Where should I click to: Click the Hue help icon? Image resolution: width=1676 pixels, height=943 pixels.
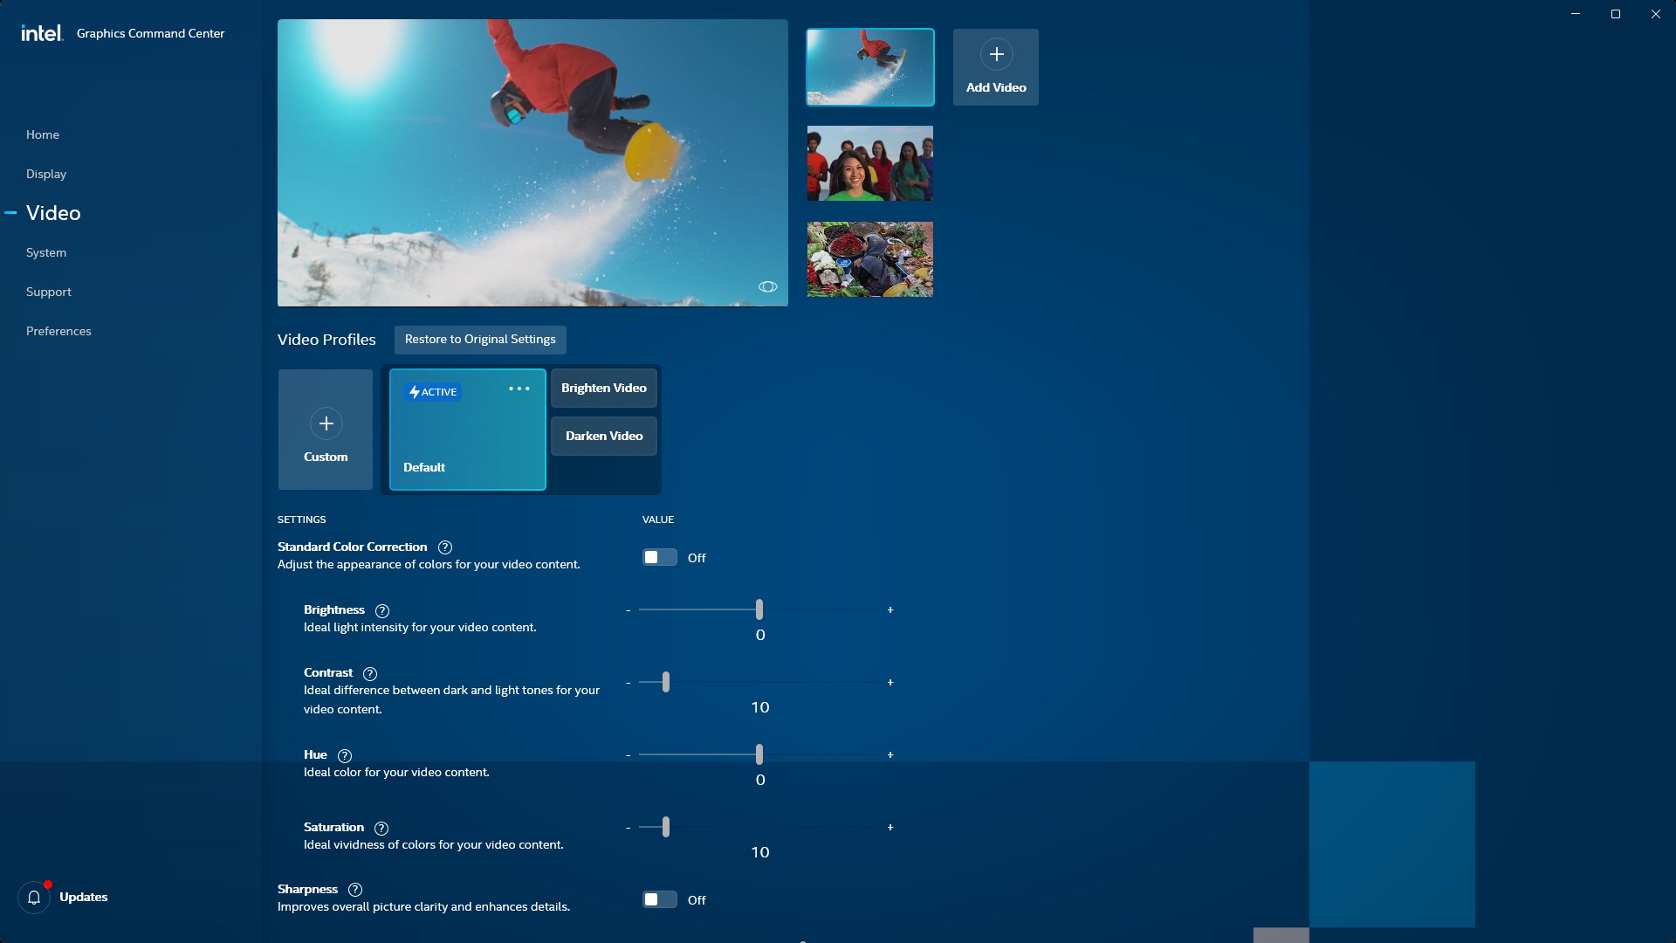pos(344,756)
